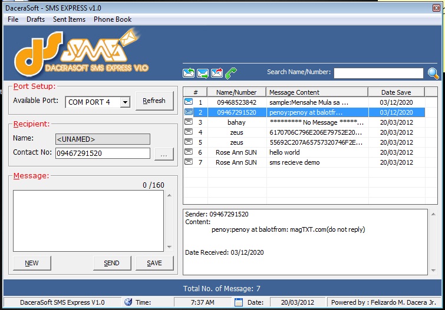
Task: Click the penoy:penoy at balotfr message cell
Action: pos(317,112)
